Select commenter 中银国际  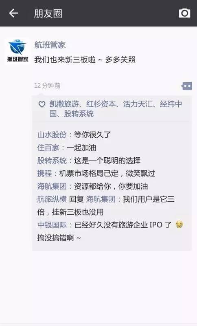tap(52, 225)
